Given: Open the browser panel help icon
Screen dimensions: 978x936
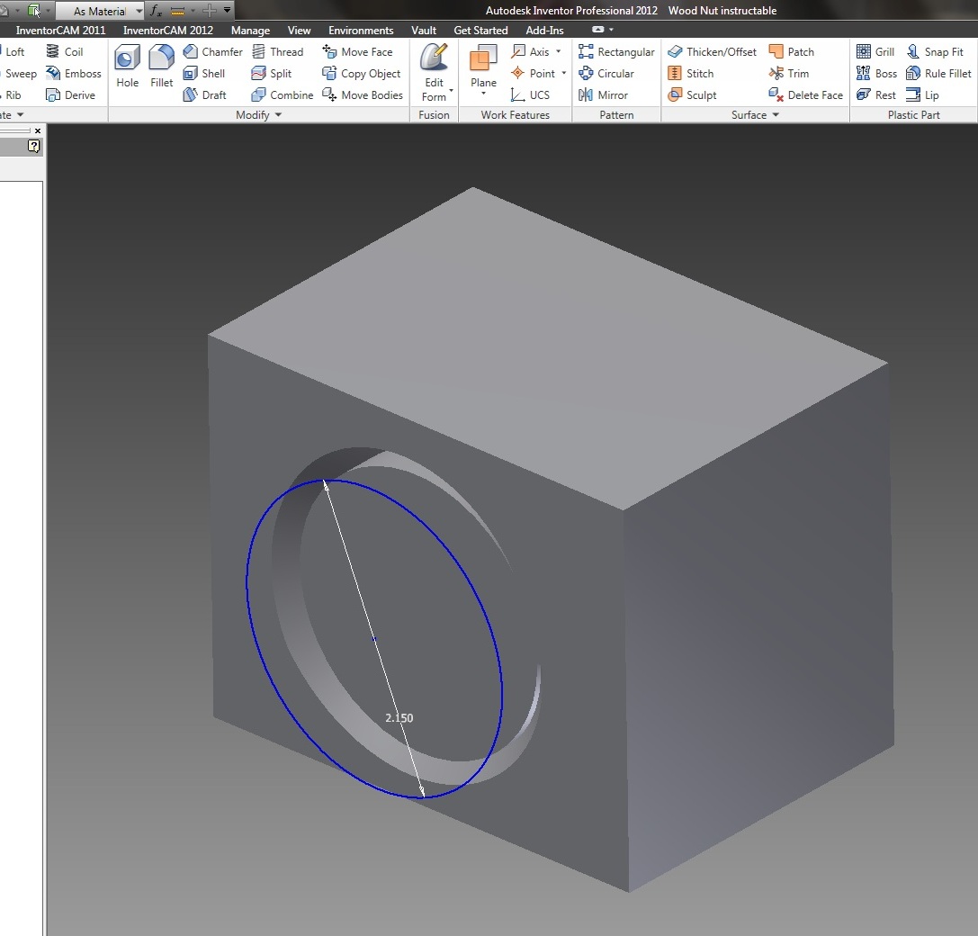Looking at the screenshot, I should point(33,146).
